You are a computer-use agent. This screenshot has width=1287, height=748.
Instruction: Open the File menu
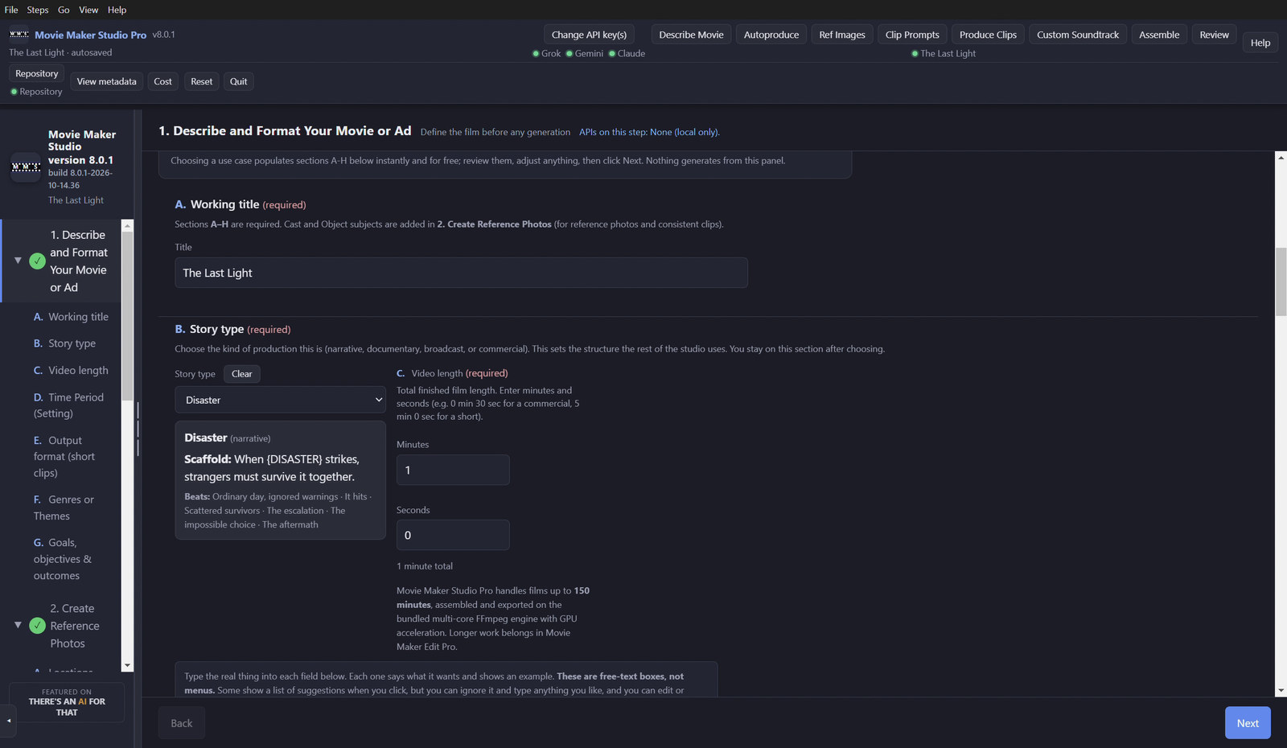[x=11, y=10]
